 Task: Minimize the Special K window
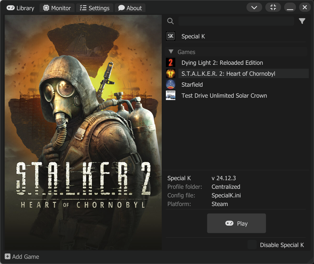pos(290,7)
